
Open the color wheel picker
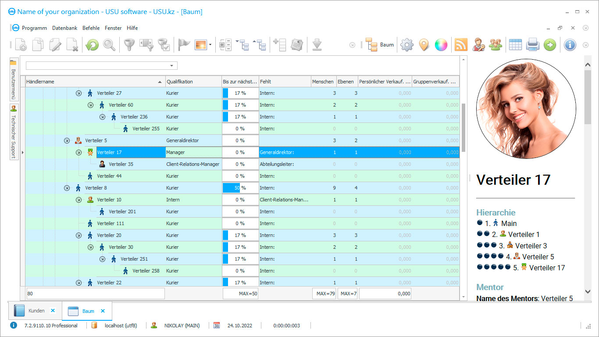441,45
